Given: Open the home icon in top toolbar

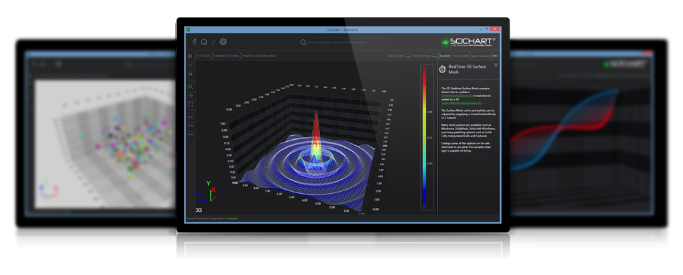Looking at the screenshot, I should 204,42.
